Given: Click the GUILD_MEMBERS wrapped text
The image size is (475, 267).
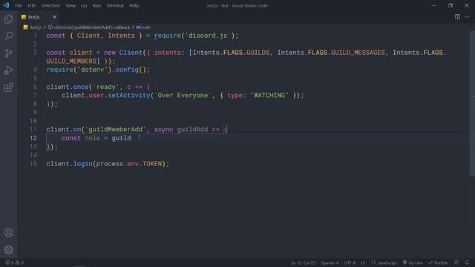Looking at the screenshot, I should 71,61.
